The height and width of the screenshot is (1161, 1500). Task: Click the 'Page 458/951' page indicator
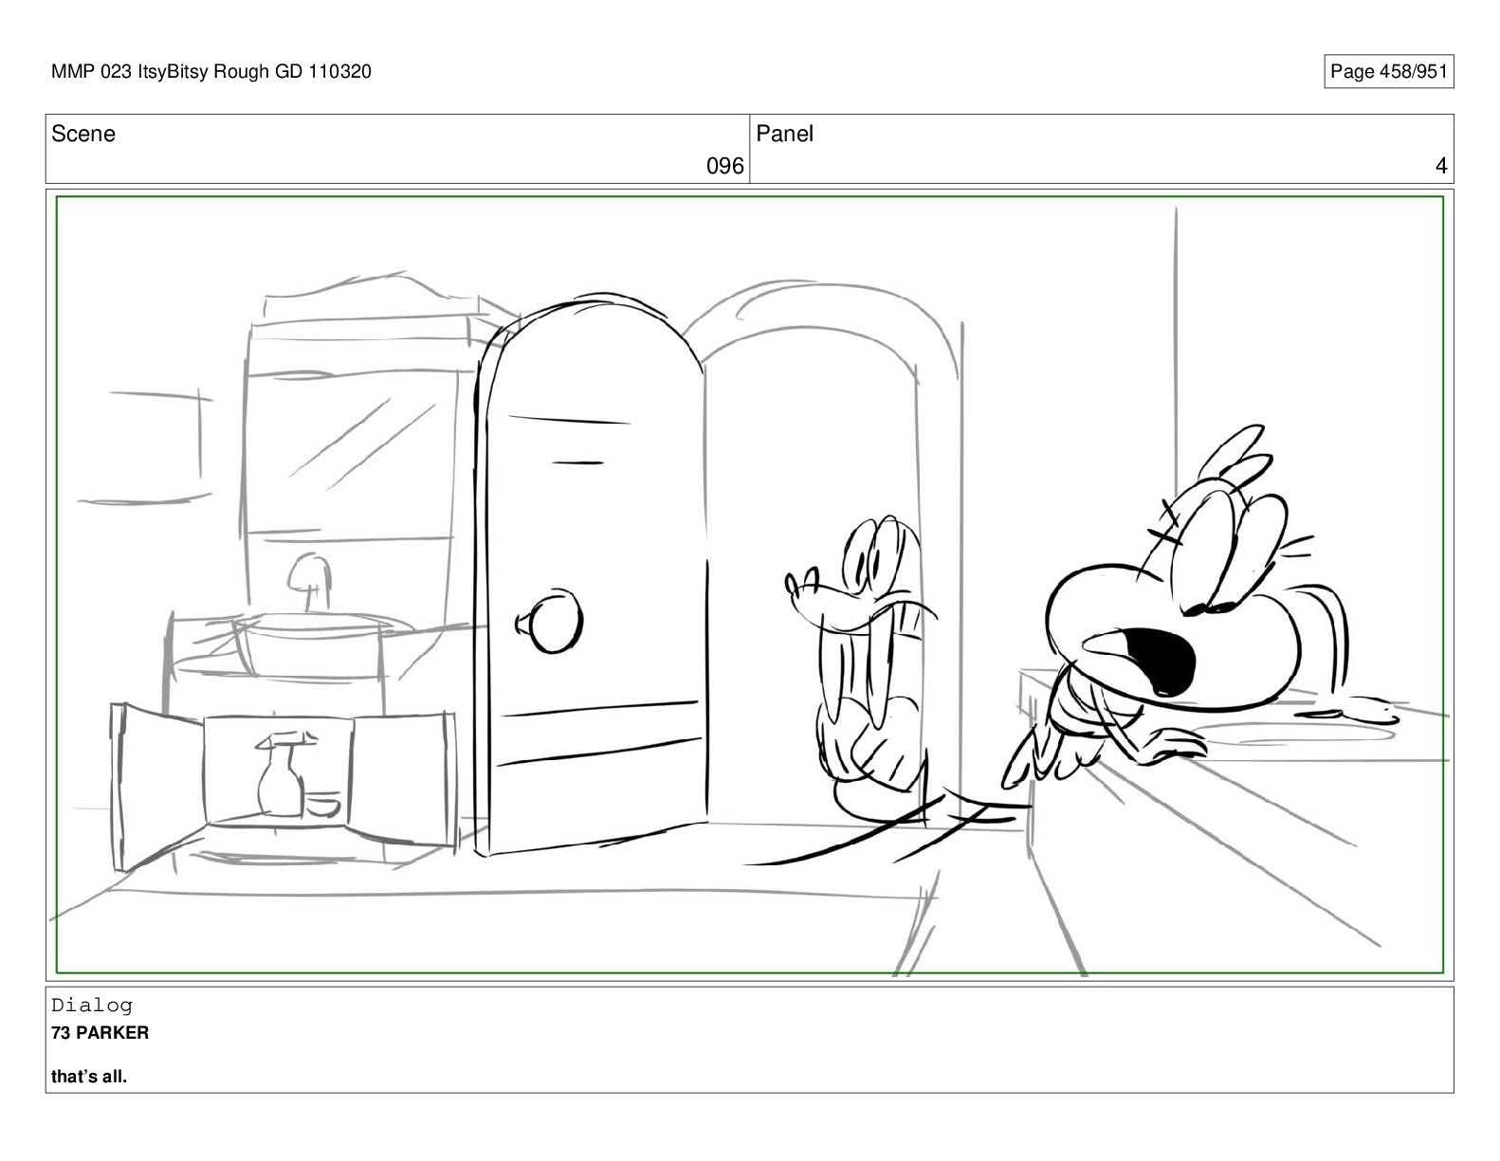coord(1388,72)
